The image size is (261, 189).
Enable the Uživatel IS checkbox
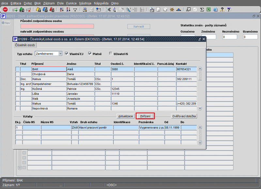point(111,54)
